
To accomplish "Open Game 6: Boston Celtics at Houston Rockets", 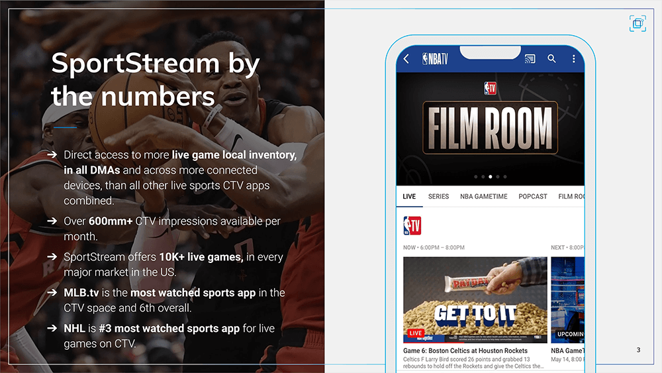I will point(465,350).
